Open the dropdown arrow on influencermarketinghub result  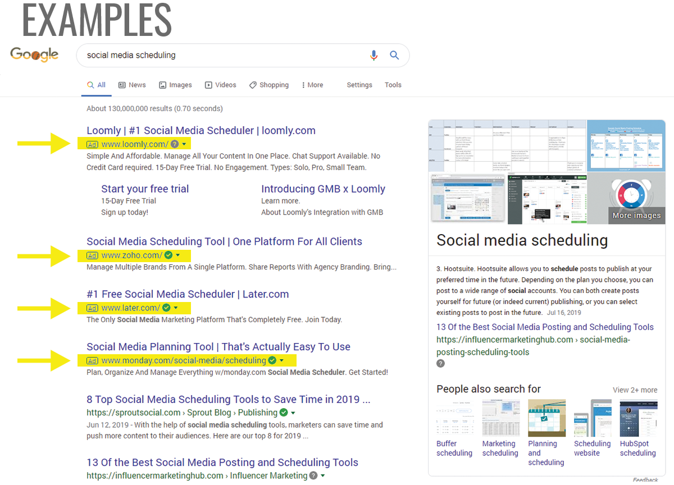(x=324, y=476)
